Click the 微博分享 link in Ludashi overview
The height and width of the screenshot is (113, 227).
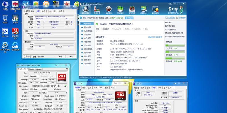[x=152, y=37]
